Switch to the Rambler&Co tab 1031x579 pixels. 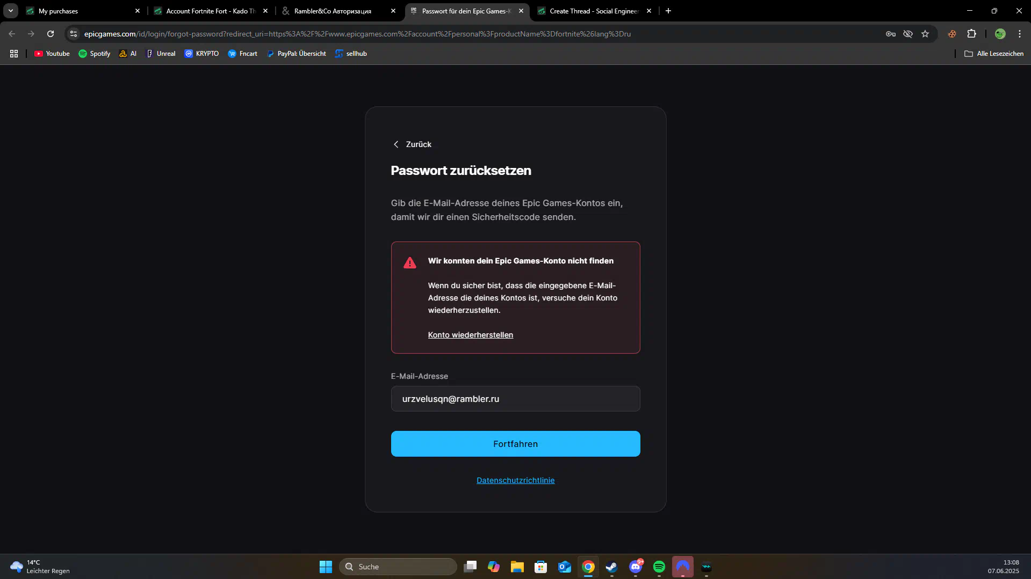[338, 11]
